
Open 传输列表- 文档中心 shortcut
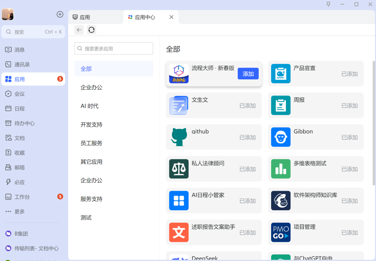tap(33, 248)
